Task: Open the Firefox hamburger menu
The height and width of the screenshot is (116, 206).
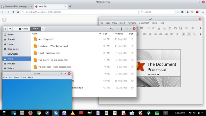Action: 203,12
